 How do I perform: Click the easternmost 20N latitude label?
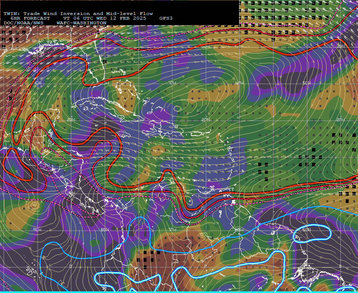point(340,120)
